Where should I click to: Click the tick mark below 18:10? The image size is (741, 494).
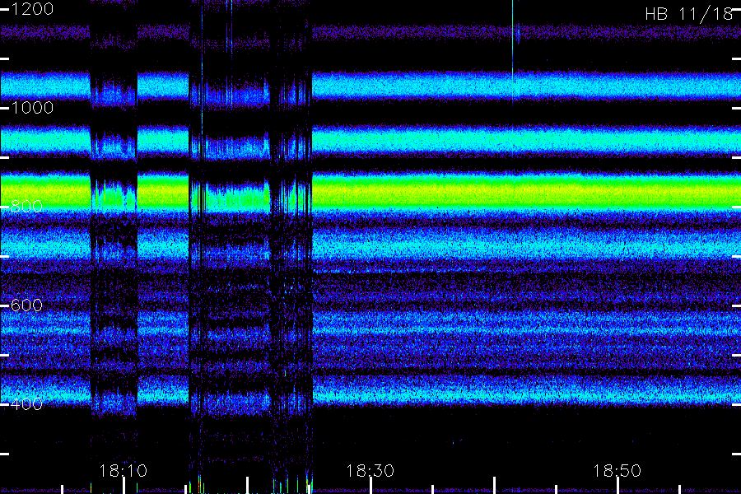[123, 486]
